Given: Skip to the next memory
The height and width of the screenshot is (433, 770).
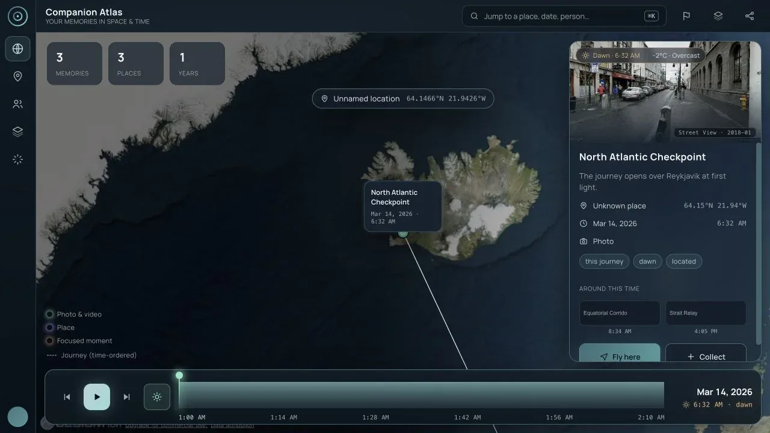Looking at the screenshot, I should point(127,397).
